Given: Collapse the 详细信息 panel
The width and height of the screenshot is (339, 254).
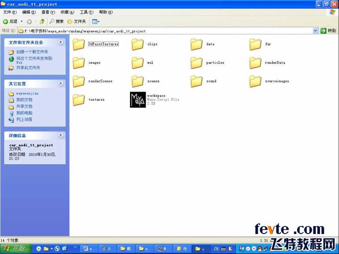Looking at the screenshot, I should tap(61, 135).
